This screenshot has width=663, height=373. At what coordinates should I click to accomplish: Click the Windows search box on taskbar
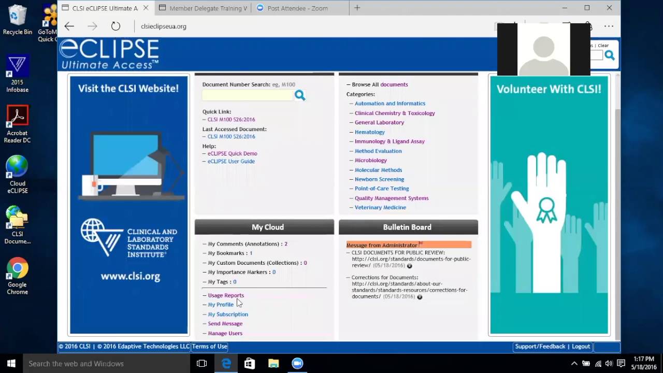(x=107, y=363)
